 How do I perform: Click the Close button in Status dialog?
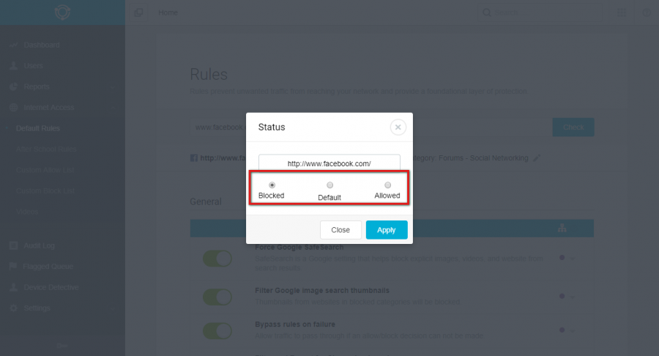point(340,230)
